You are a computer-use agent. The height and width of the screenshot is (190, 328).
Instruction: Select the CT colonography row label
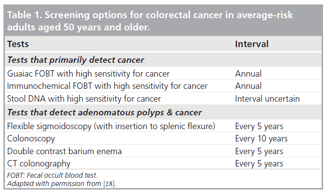point(38,163)
